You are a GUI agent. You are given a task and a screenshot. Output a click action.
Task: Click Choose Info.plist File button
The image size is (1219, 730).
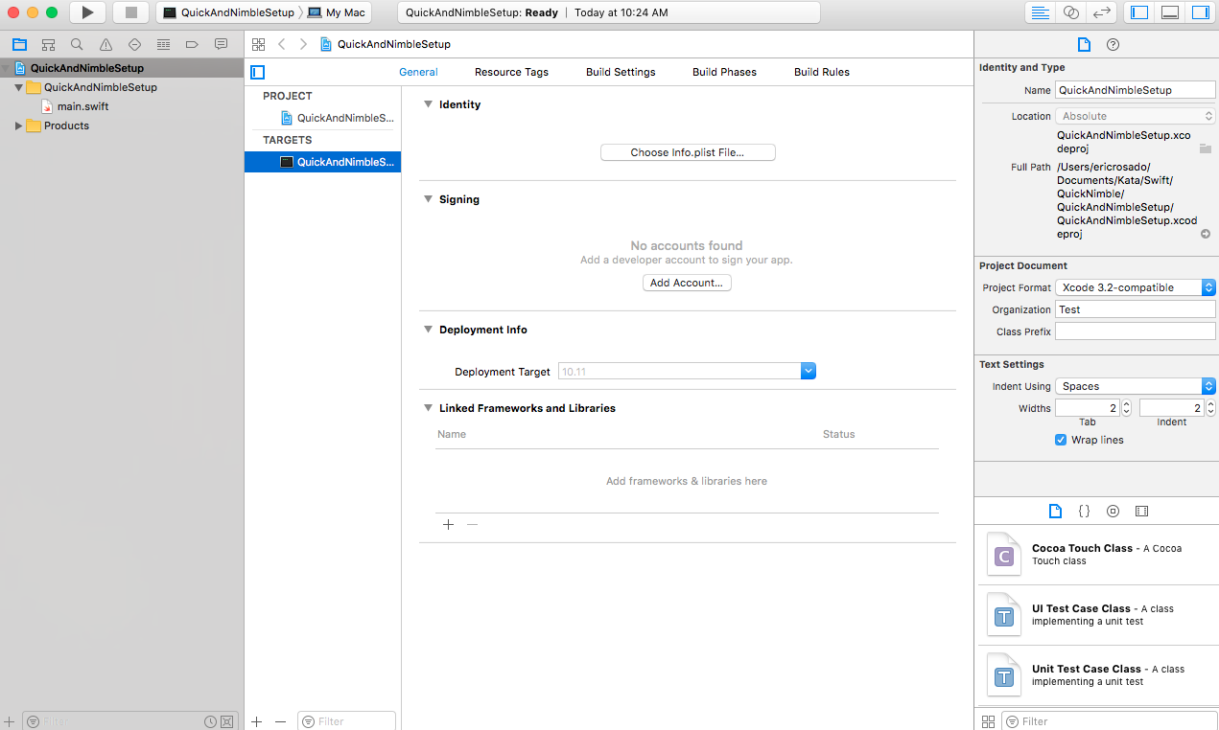pos(688,152)
